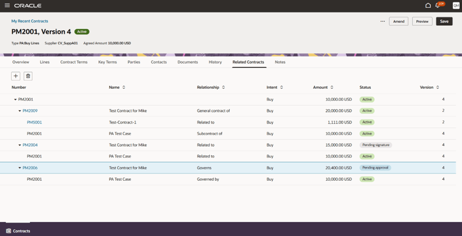Open the PM5001 contract link

click(34, 122)
